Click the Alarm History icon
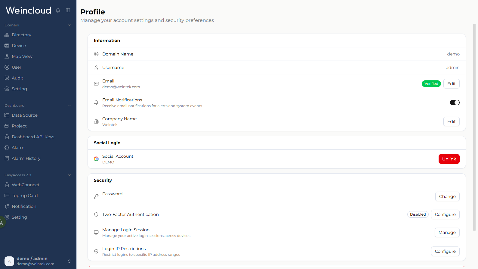This screenshot has width=478, height=269. coord(7,158)
